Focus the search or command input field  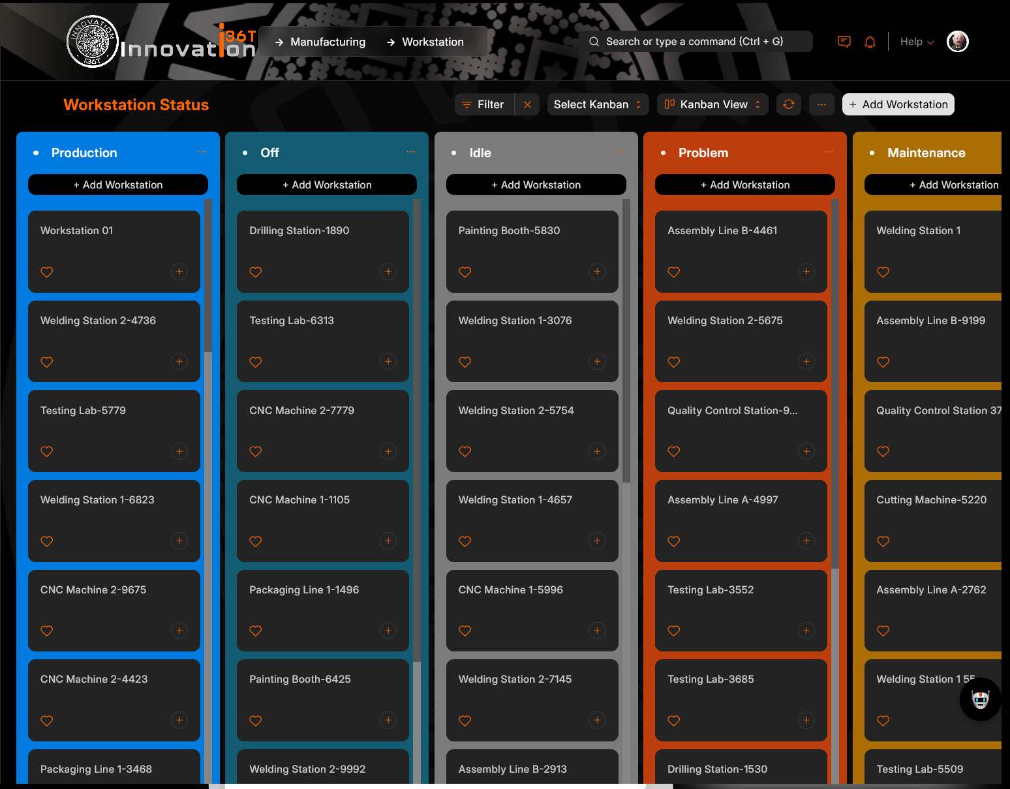[695, 42]
